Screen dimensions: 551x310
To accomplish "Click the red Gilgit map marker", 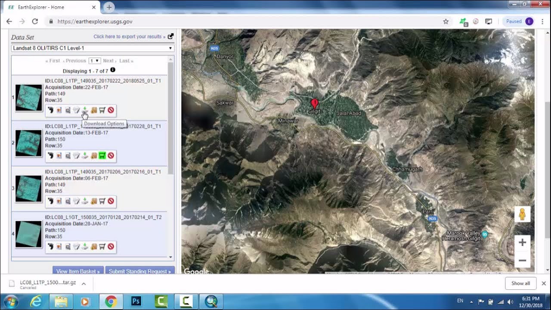I will pos(315,103).
